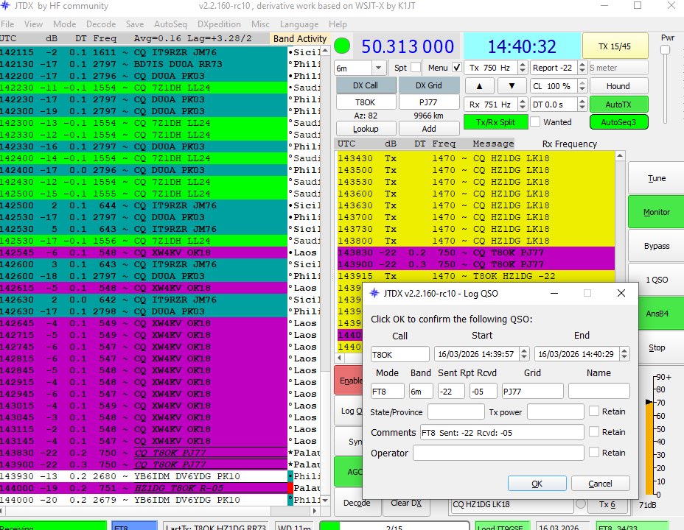The width and height of the screenshot is (684, 530).
Task: Toggle the AutoSeq3 button
Action: coord(618,122)
